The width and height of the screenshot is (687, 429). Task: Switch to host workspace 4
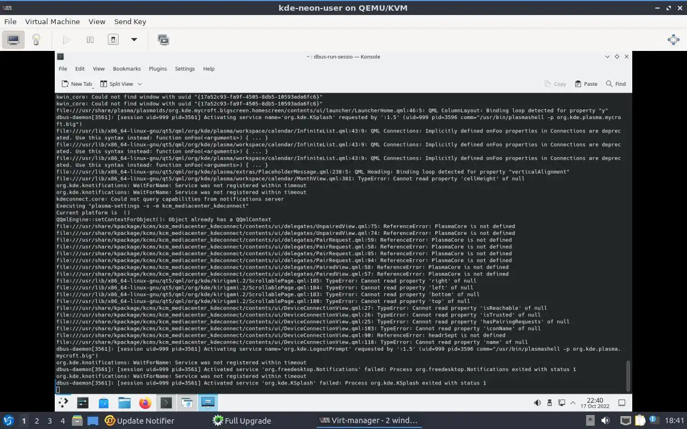tap(62, 421)
